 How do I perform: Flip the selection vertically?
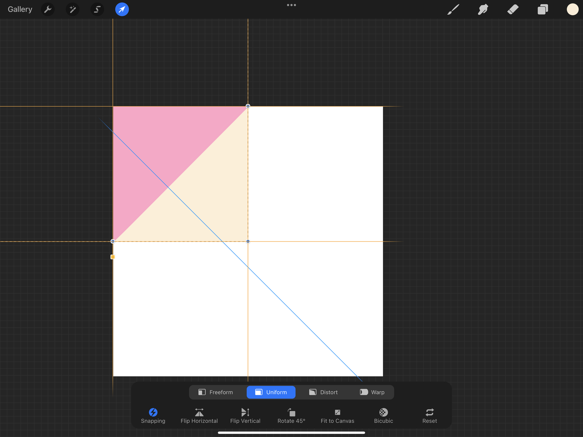[245, 415]
